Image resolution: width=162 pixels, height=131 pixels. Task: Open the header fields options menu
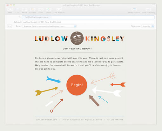point(10,26)
